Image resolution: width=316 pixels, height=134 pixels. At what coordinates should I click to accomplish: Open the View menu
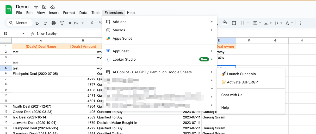41,13
